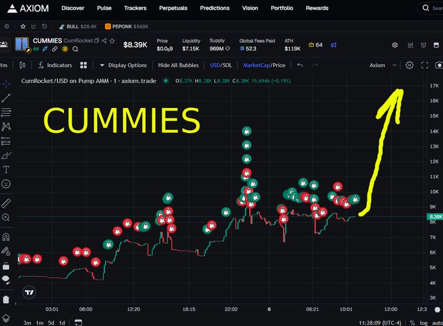Click the search field in header

(x=431, y=8)
